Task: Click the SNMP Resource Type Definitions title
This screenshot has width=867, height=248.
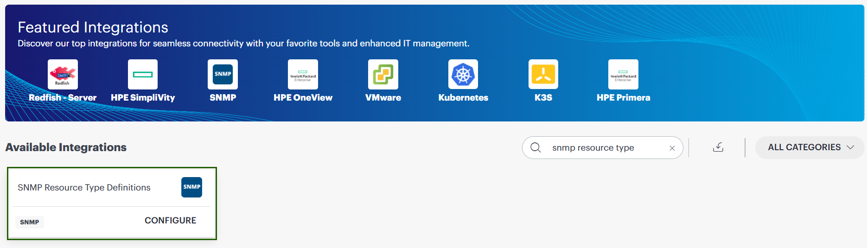Action: [x=84, y=188]
